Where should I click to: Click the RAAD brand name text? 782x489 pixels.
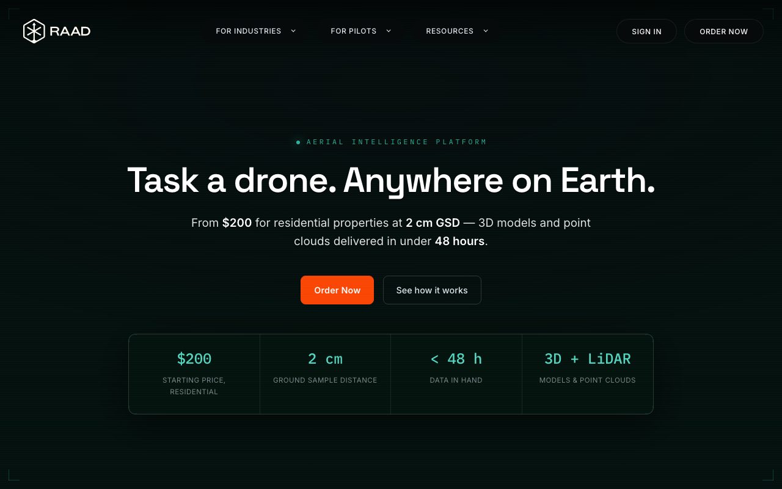(x=70, y=31)
